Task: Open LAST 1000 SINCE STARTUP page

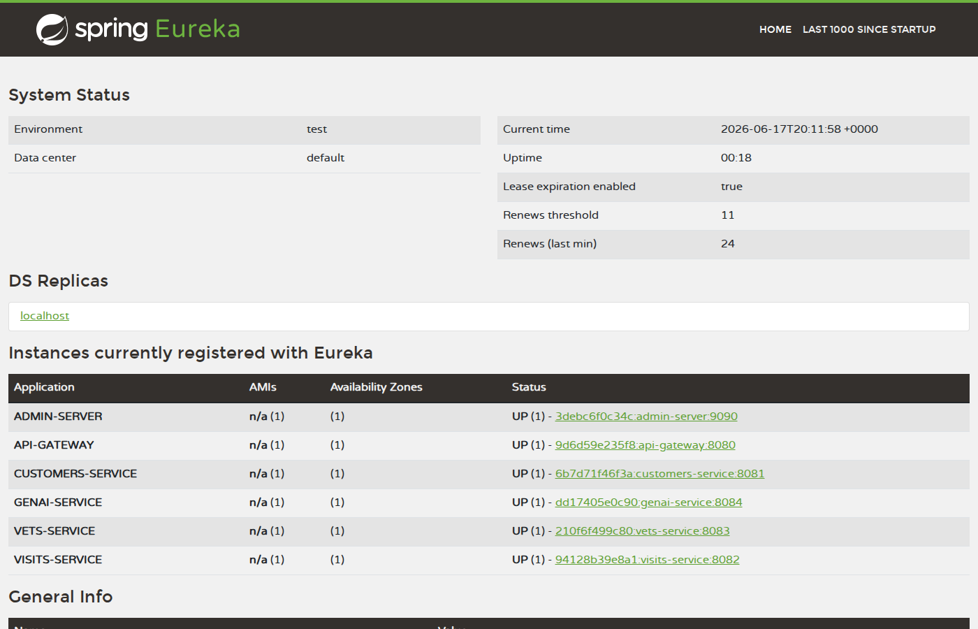Action: (869, 29)
